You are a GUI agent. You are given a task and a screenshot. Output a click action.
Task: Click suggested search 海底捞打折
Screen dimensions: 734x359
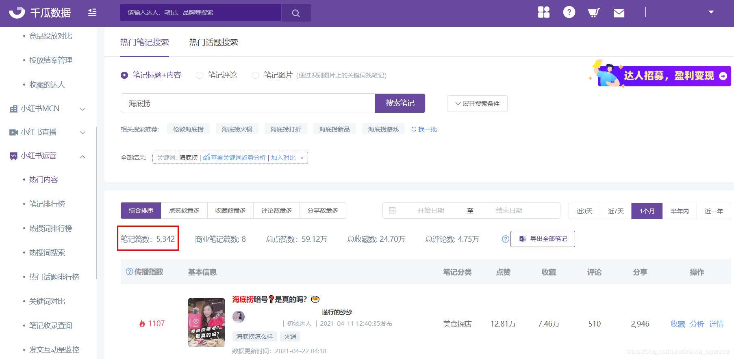tap(286, 129)
